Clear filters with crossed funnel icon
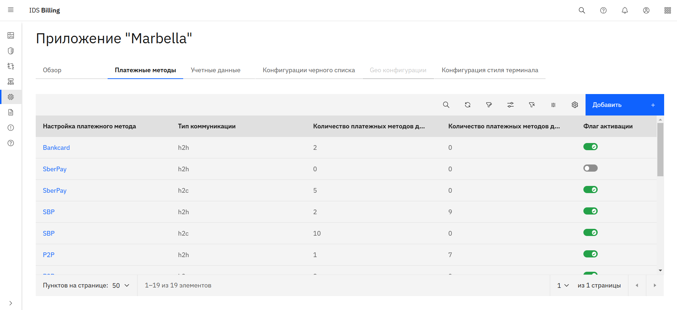Screen dimensions: 677x310 click(x=532, y=105)
